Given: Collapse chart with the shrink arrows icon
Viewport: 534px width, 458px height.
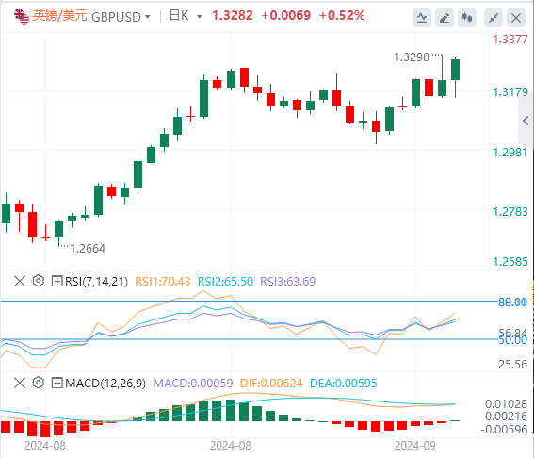Looking at the screenshot, I should (494, 18).
